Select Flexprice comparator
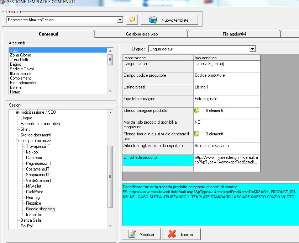Screen dimensions: 299x243 (x=33, y=203)
